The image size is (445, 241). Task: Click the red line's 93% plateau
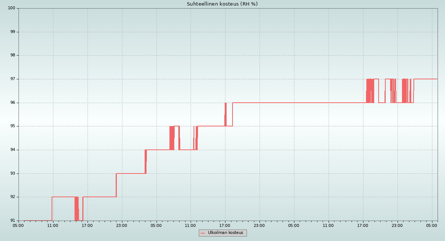click(131, 174)
